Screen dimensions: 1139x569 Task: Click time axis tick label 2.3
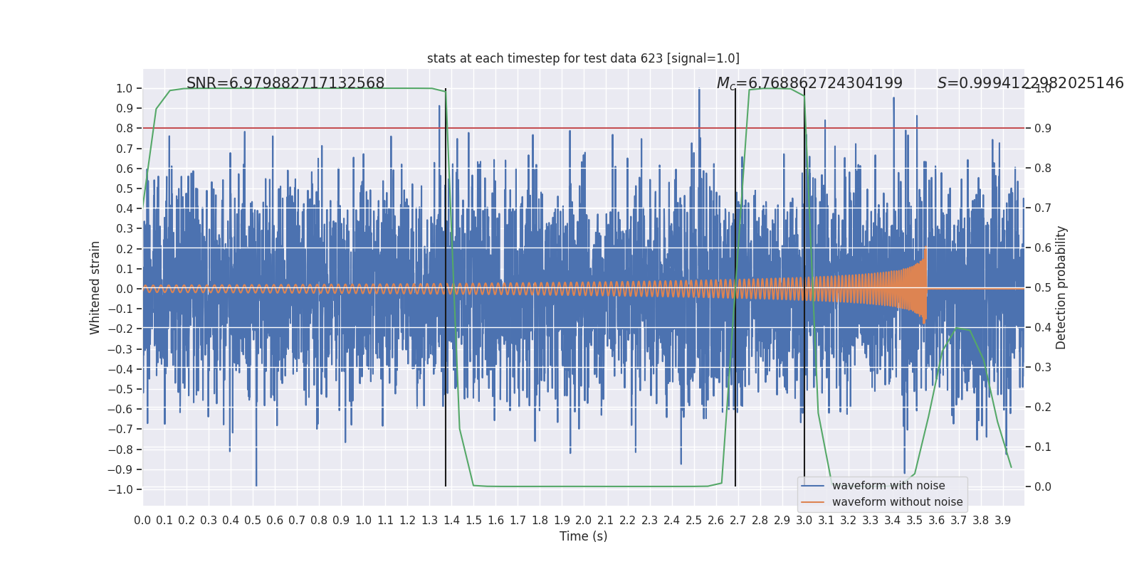tap(650, 521)
